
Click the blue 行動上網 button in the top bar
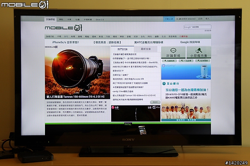pos(169,19)
